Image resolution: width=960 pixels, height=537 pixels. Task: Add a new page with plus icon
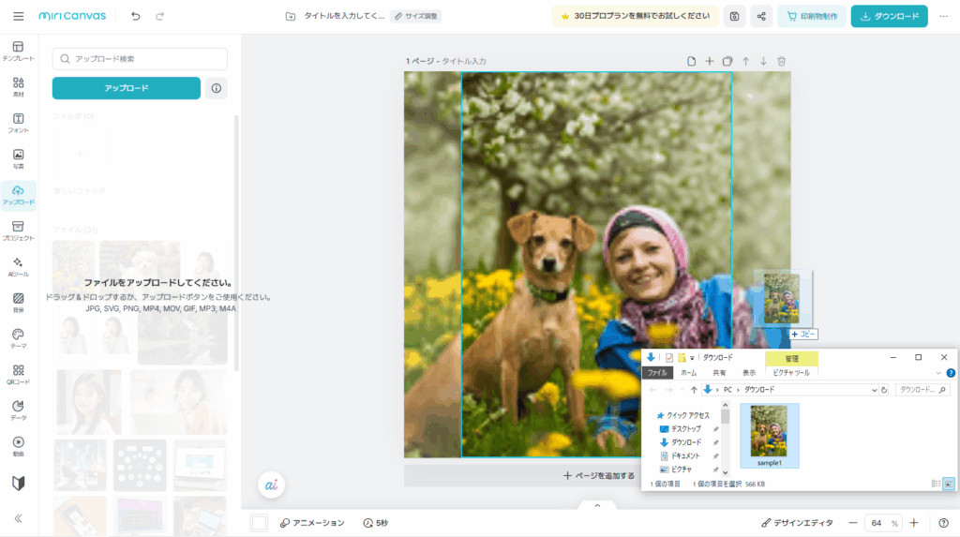point(709,61)
